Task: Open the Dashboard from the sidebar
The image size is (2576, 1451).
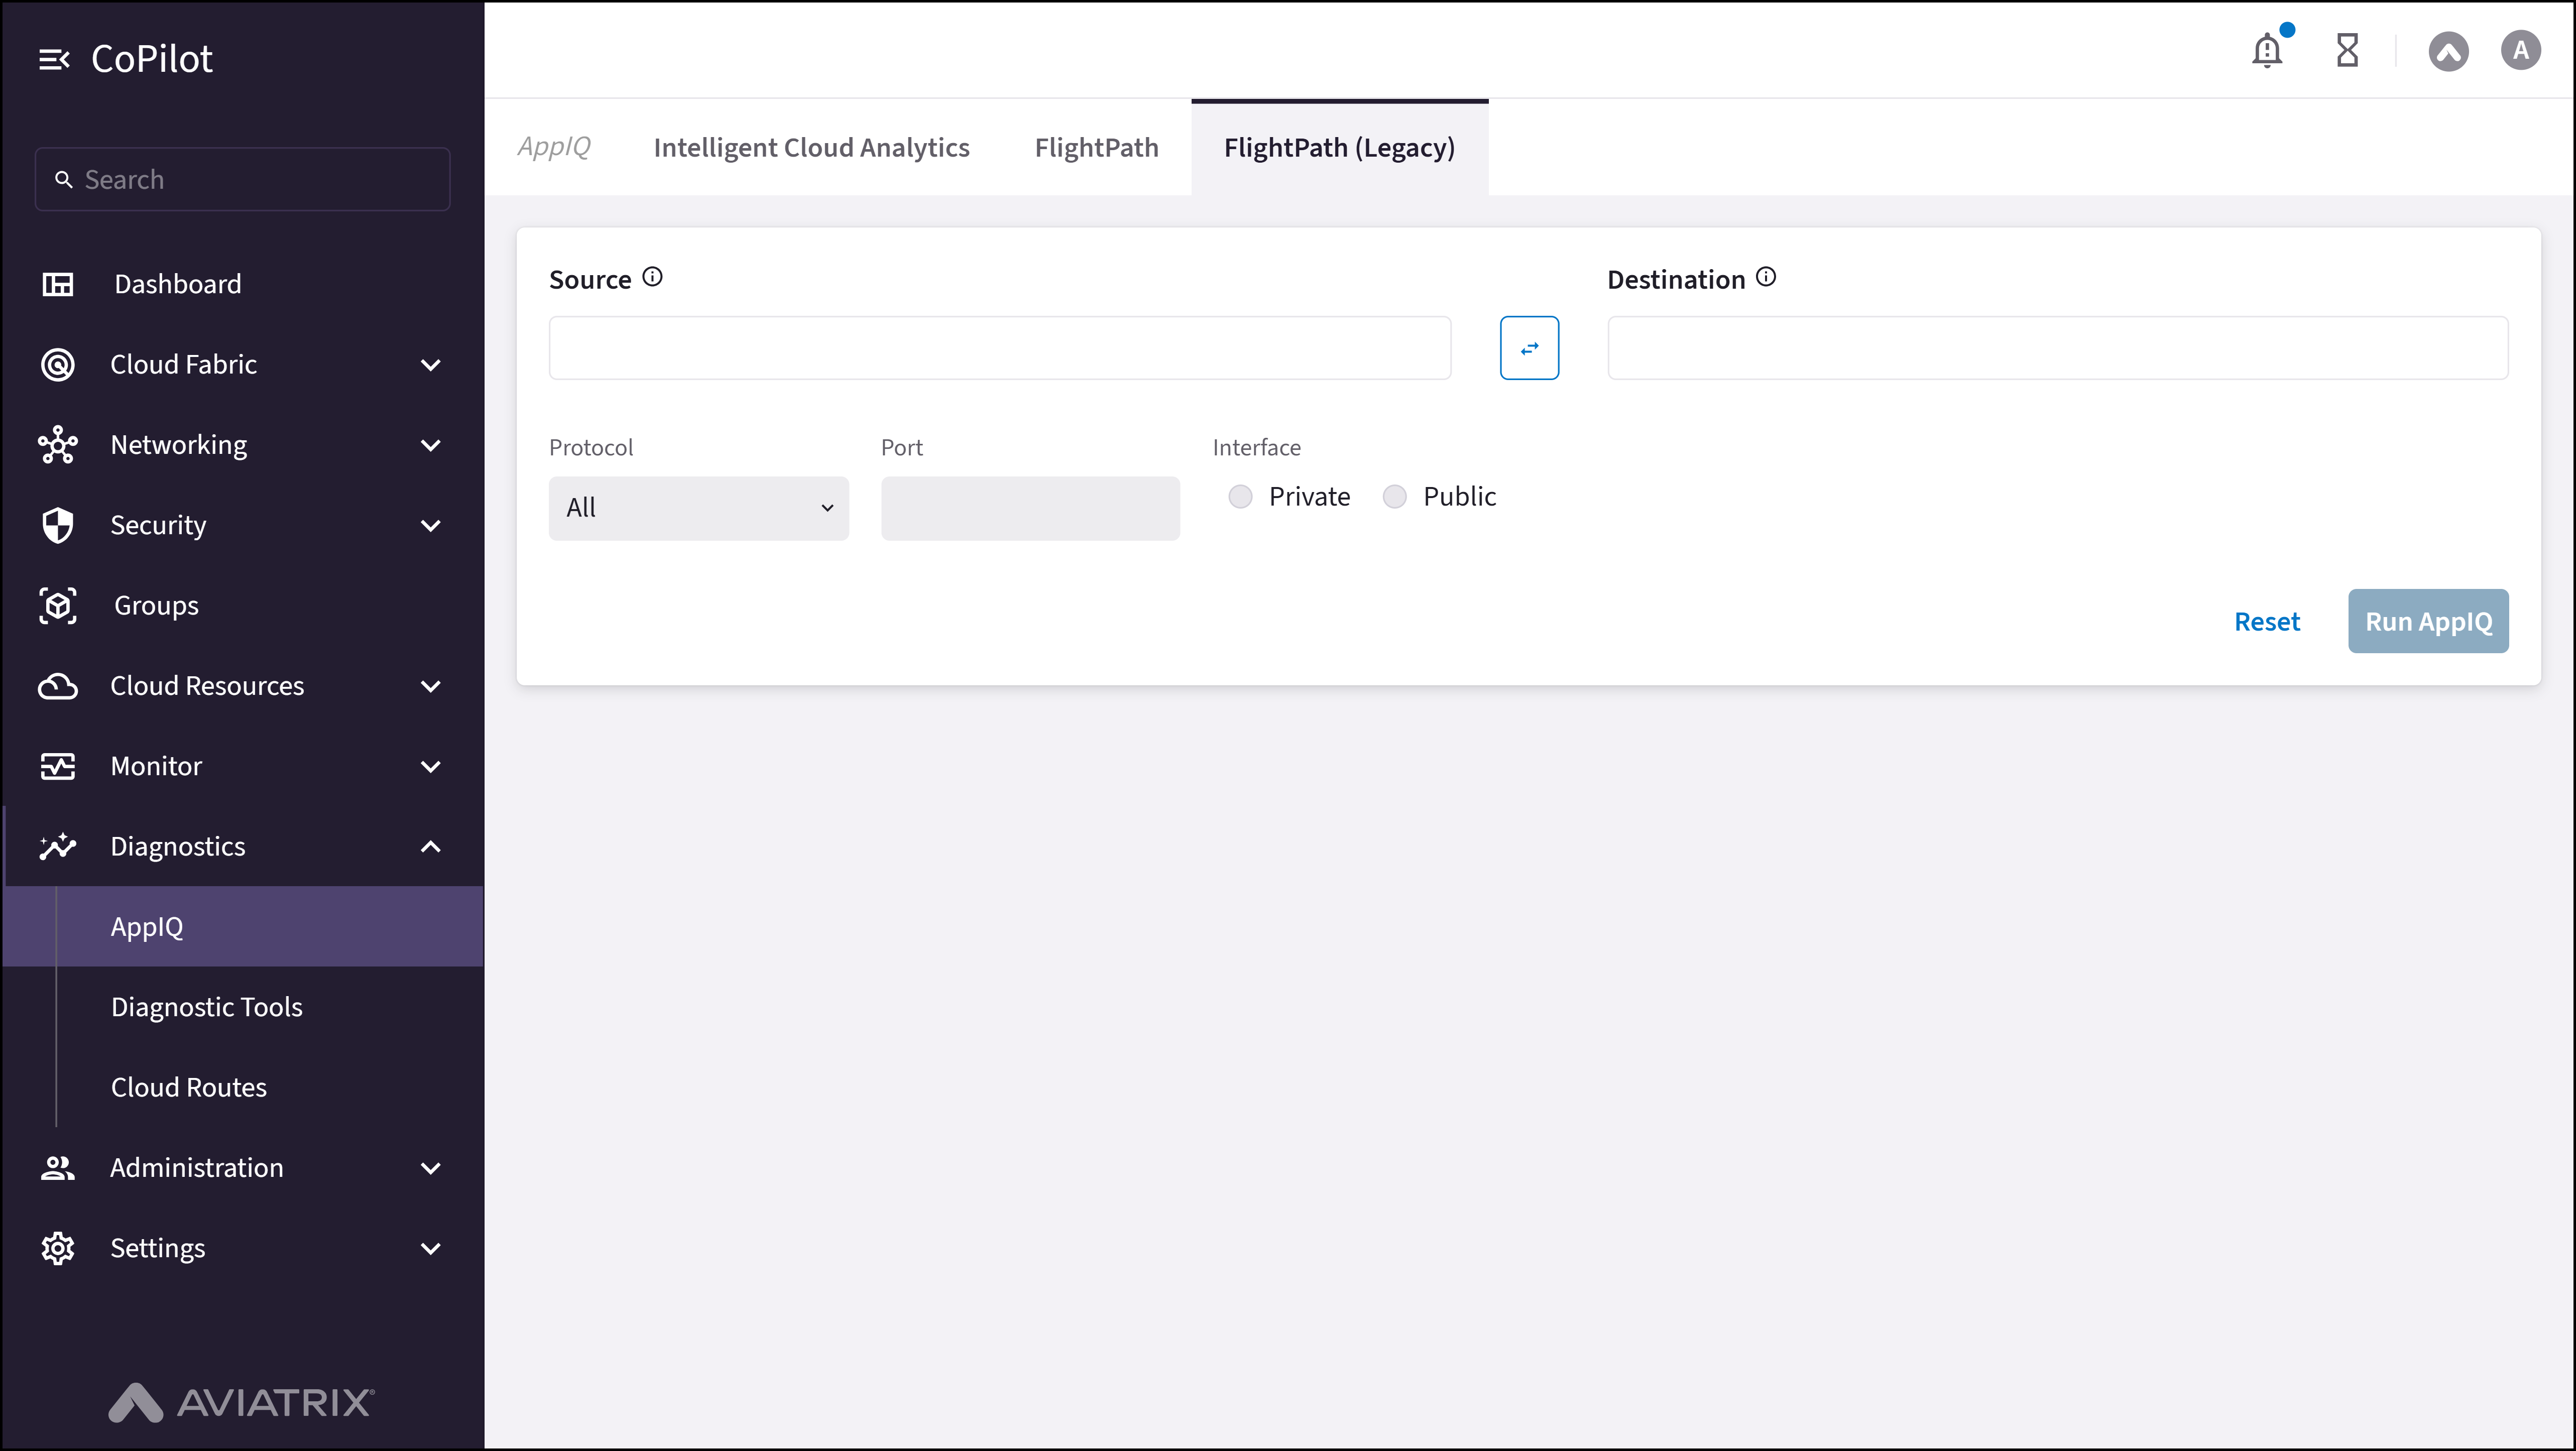Action: 177,284
